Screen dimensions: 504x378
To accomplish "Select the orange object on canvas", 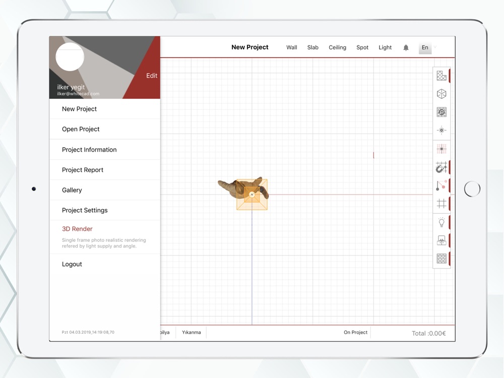I will tap(252, 195).
